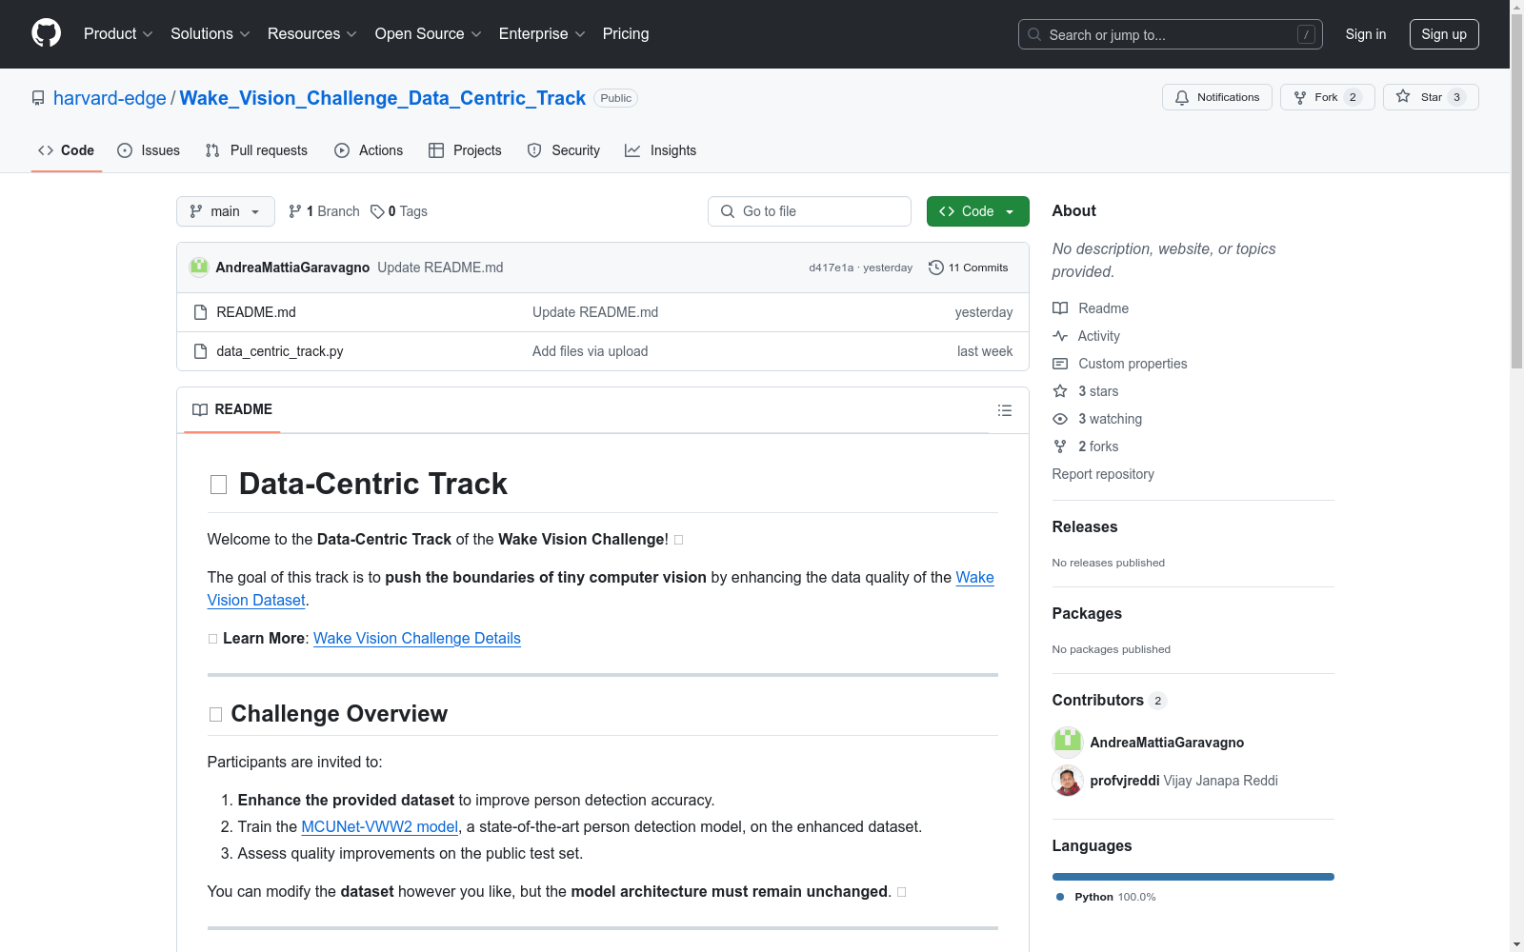Click the Sign in link
Image resolution: width=1524 pixels, height=952 pixels.
click(1366, 34)
